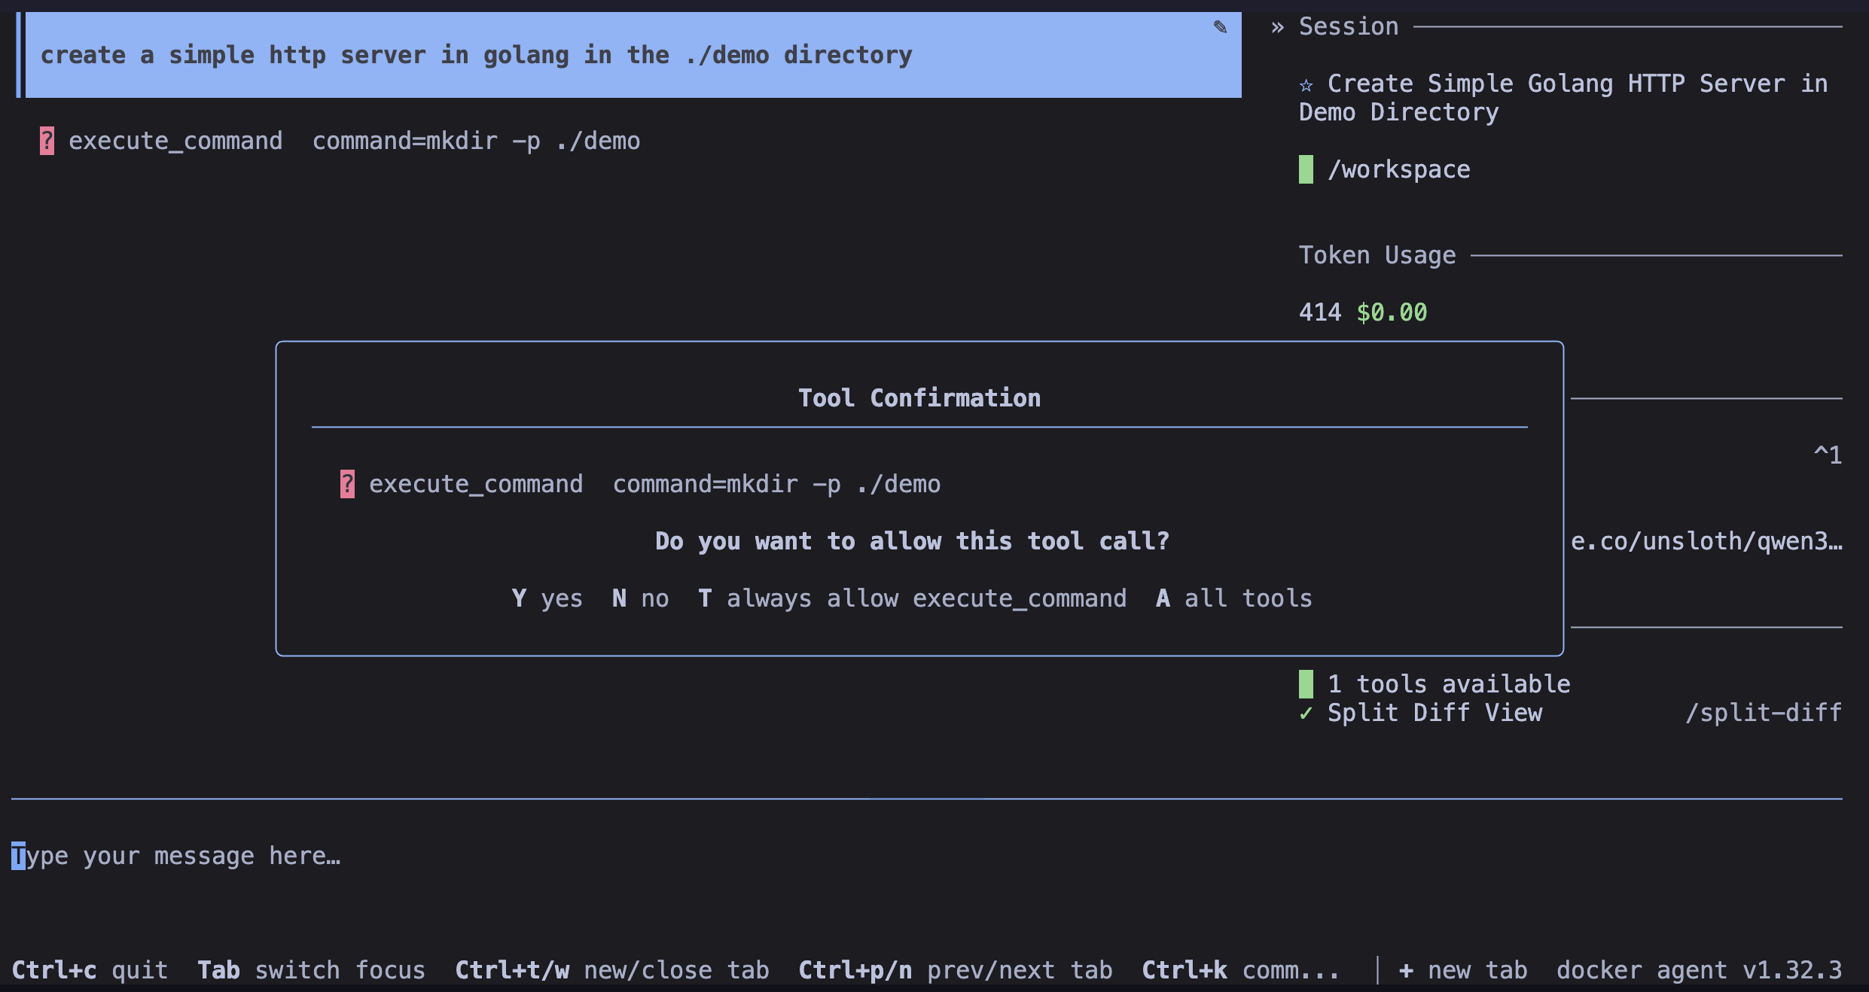Click the pencil edit icon on user message
The image size is (1869, 992).
[1220, 28]
